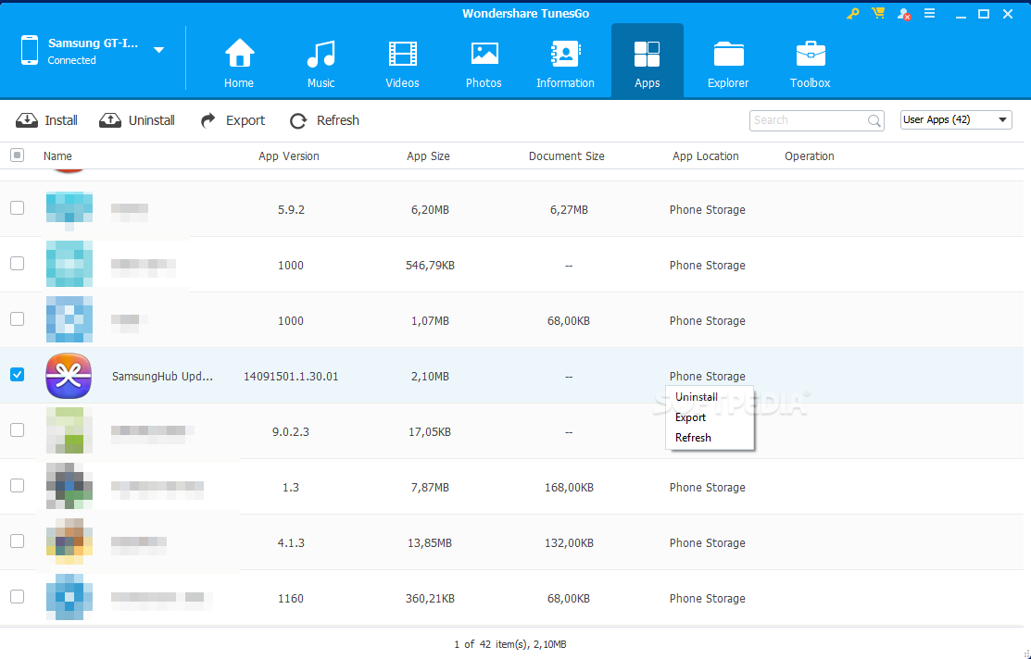Viewport: 1031px width, 659px height.
Task: Open the Home tab
Action: tap(239, 62)
